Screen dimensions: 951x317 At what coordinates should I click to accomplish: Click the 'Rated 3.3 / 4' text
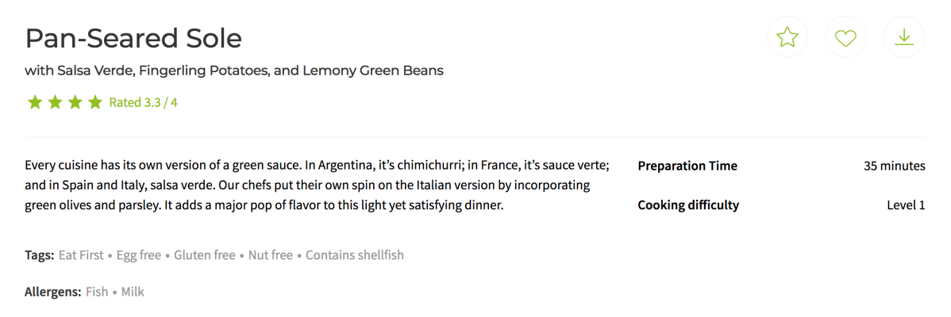[x=143, y=102]
